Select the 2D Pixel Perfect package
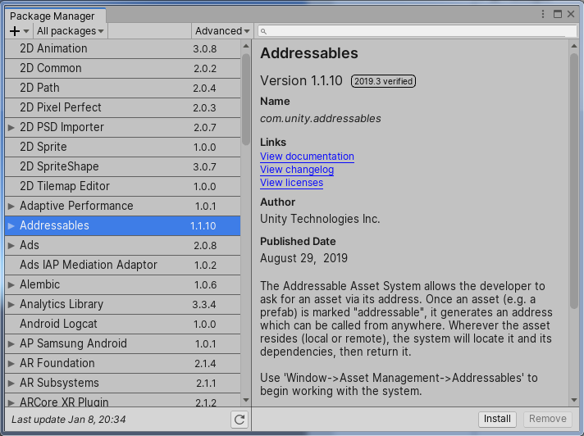 pyautogui.click(x=122, y=108)
